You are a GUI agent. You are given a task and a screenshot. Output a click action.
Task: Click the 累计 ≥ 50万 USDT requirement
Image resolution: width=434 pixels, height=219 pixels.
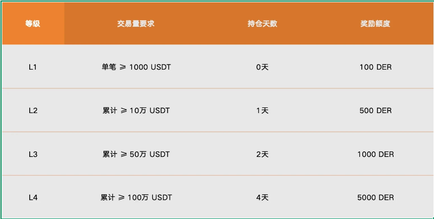click(x=136, y=154)
